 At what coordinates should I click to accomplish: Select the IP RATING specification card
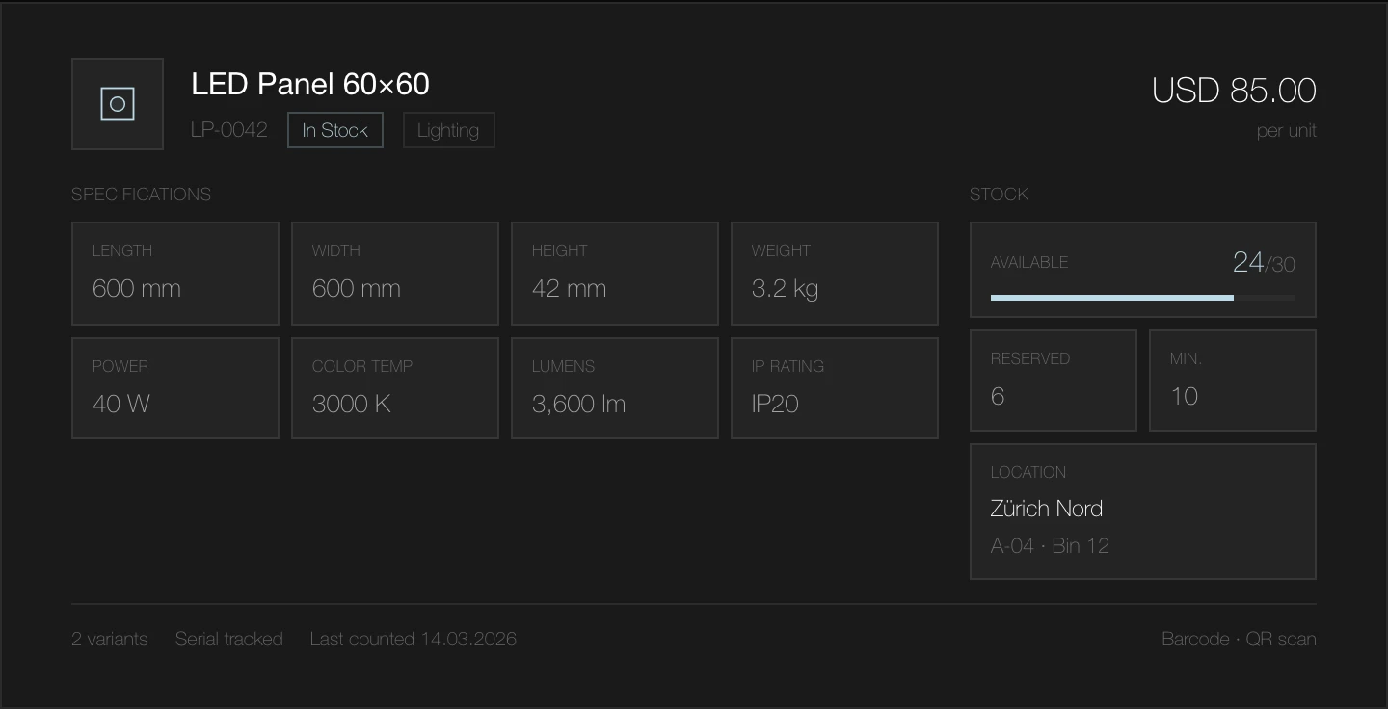pyautogui.click(x=834, y=388)
